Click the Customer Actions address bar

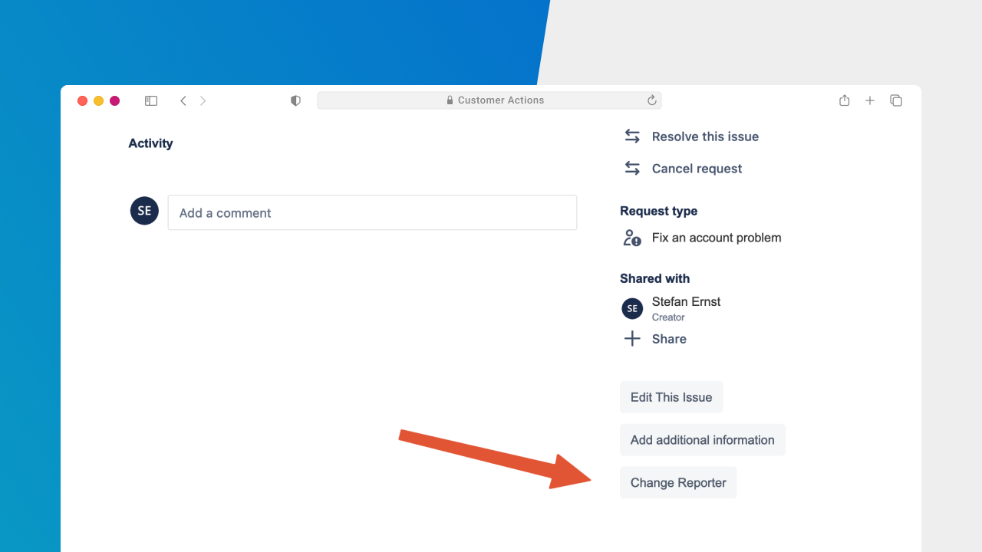[489, 100]
